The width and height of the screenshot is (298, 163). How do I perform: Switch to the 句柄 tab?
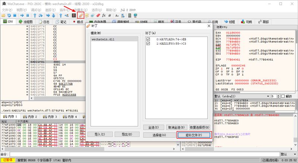click(247, 22)
